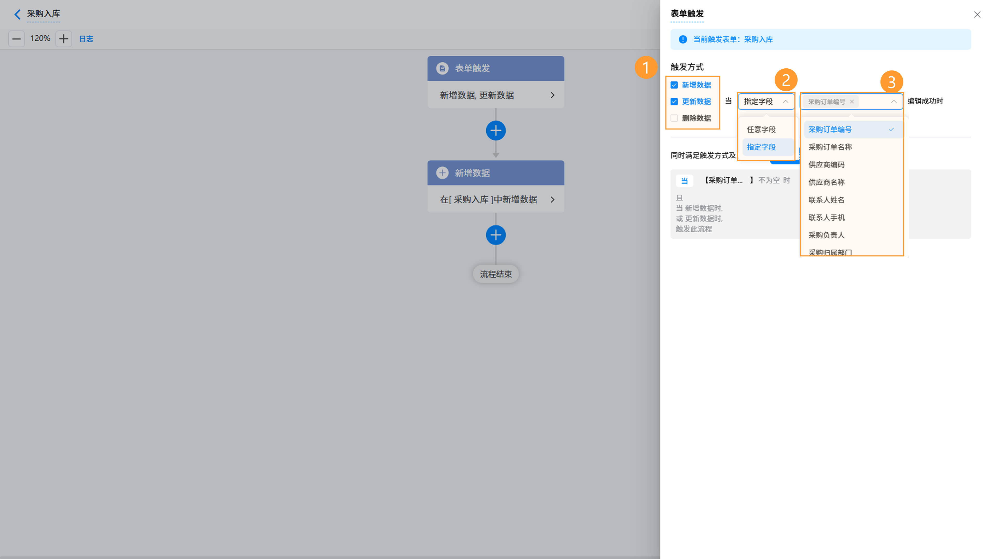Expand 在[ 采购入库 ]中新增数据 chevron
This screenshot has width=995, height=559.
coord(552,199)
